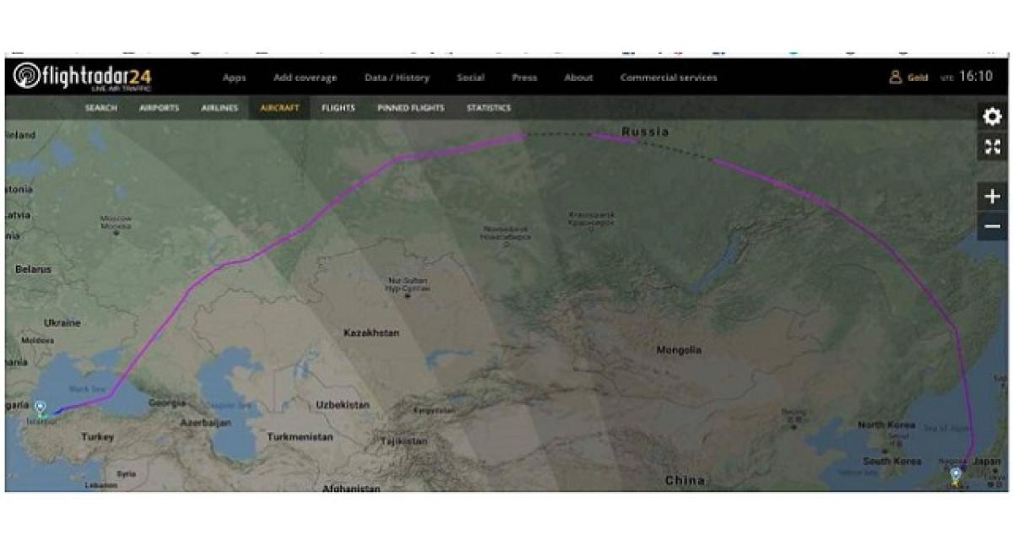Screen dimensions: 1013x540
Task: Zoom in with the plus button
Action: click(992, 197)
